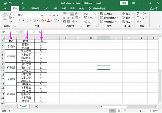Viewport: 162px width, 113px height.
Task: Click the text orientation icon
Action: pyautogui.click(x=74, y=22)
